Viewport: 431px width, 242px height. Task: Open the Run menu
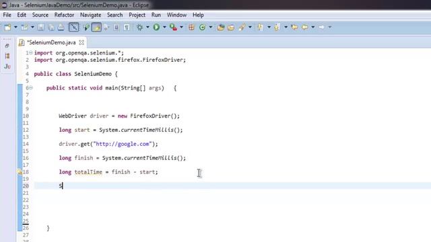click(156, 15)
